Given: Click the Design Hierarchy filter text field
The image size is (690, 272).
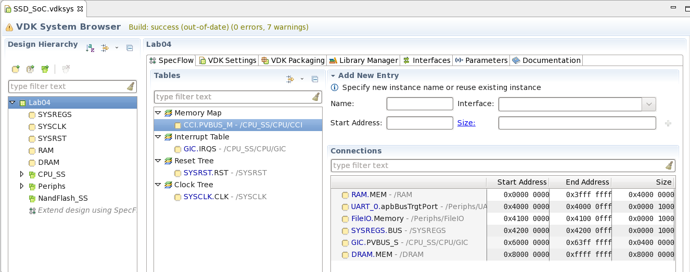Looking at the screenshot, I should (x=68, y=86).
